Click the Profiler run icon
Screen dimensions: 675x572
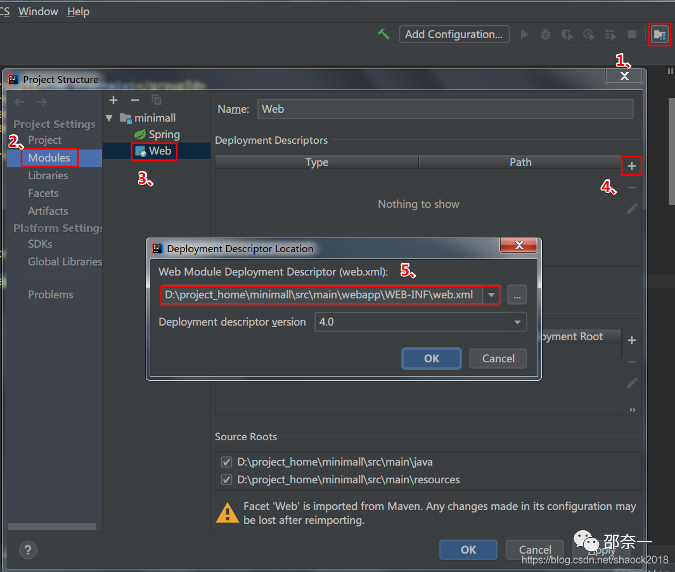coord(588,34)
